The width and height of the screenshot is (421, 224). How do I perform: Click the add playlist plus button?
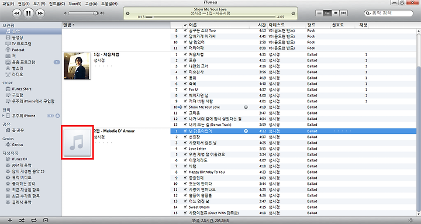coord(10,220)
